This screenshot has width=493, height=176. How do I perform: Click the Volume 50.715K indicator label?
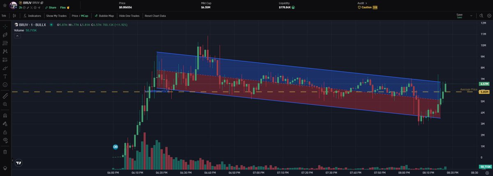(25, 30)
